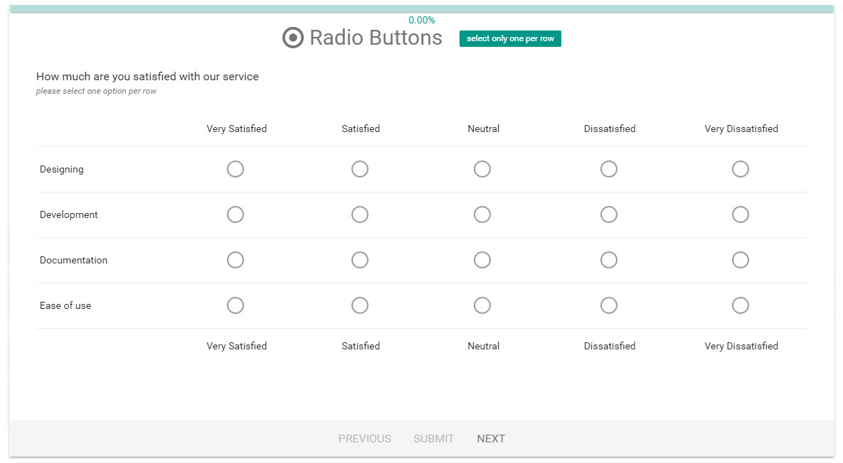Click the PREVIOUS navigation button
Screen dimensions: 843x463
(364, 439)
